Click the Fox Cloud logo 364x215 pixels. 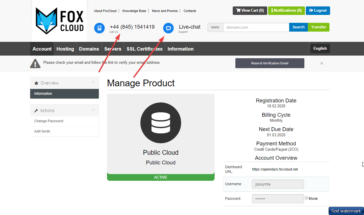coord(59,20)
